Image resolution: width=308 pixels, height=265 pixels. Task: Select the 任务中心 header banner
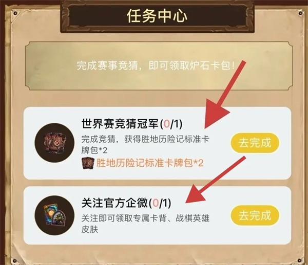[157, 16]
